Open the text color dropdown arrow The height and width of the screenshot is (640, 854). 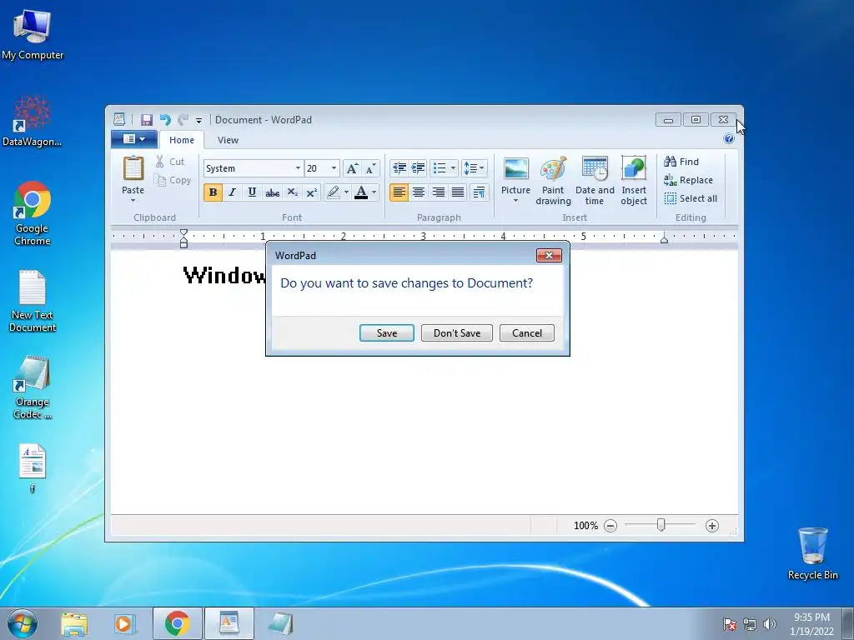click(374, 192)
